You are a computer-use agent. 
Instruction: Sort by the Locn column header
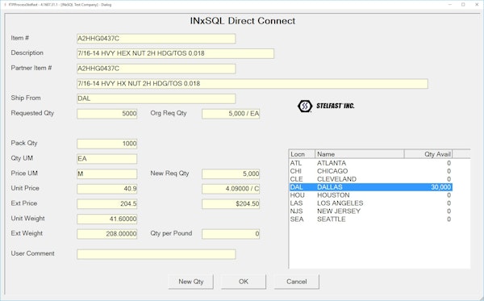click(x=302, y=154)
